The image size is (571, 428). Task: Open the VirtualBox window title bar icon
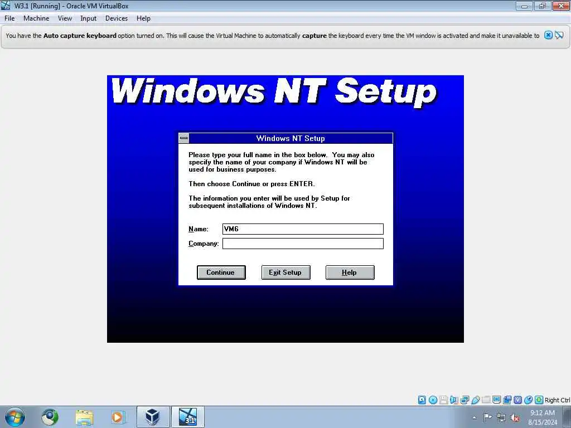6,6
